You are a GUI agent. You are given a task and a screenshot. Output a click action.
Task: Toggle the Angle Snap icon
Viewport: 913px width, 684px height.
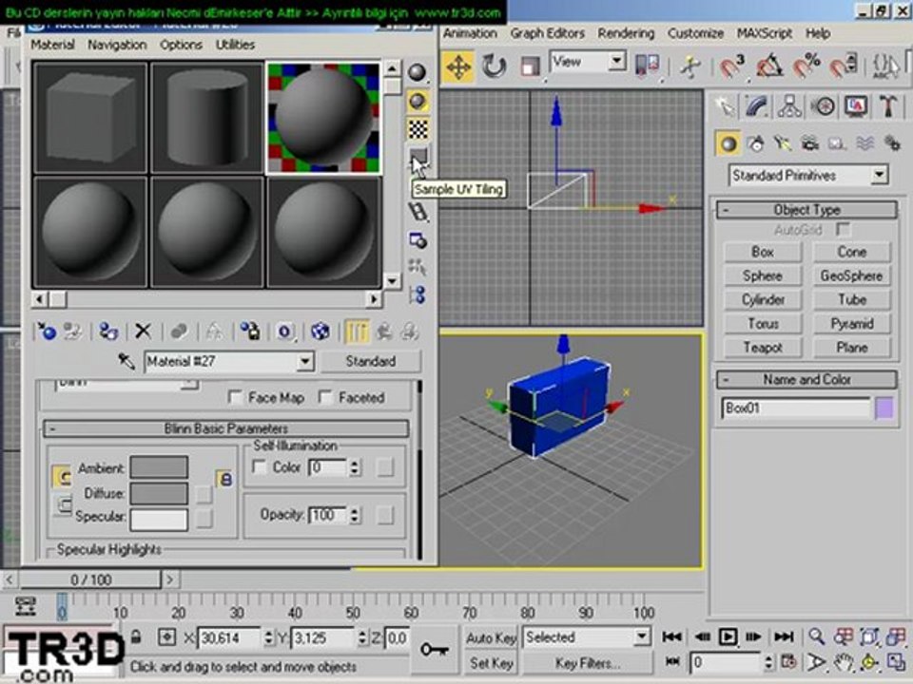[768, 66]
